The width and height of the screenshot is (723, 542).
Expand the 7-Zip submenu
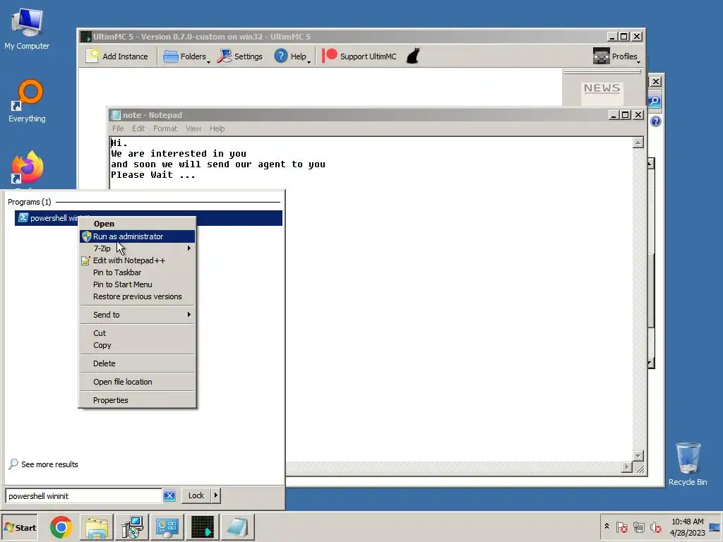(x=138, y=248)
